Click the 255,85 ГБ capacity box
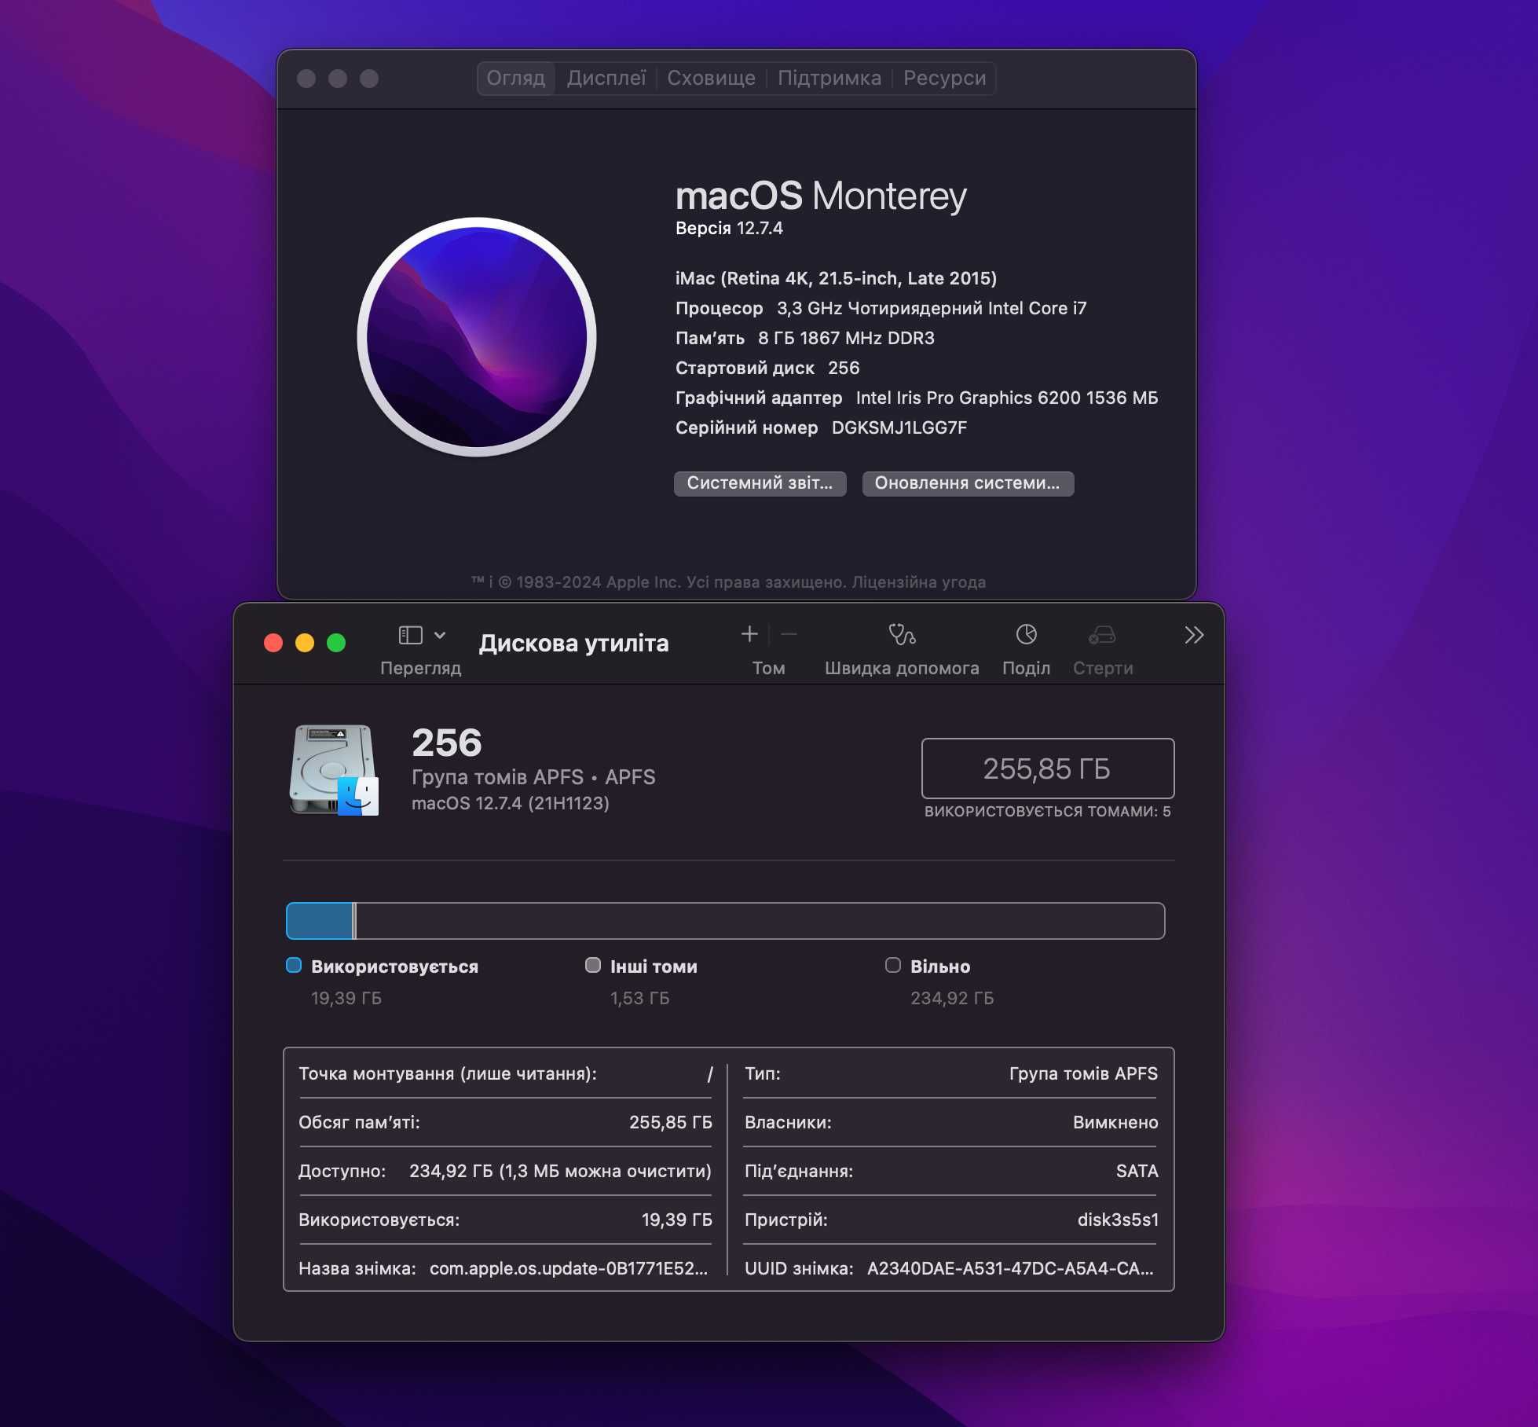Screen dimensions: 1538x1427 (x=1047, y=769)
